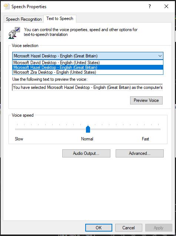Collapse the voice selection combo box arrow
This screenshot has height=236, width=176.
[160, 56]
